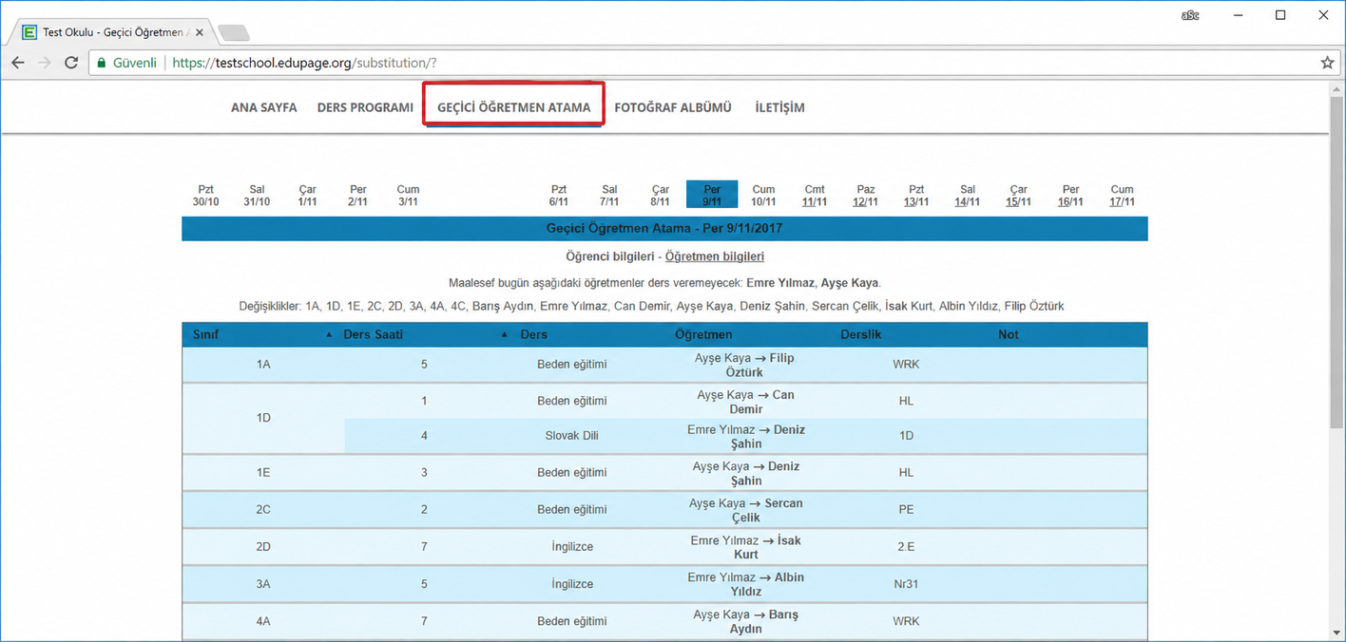The image size is (1346, 642).
Task: Sort table by Ders Saati column arrow
Action: click(505, 335)
